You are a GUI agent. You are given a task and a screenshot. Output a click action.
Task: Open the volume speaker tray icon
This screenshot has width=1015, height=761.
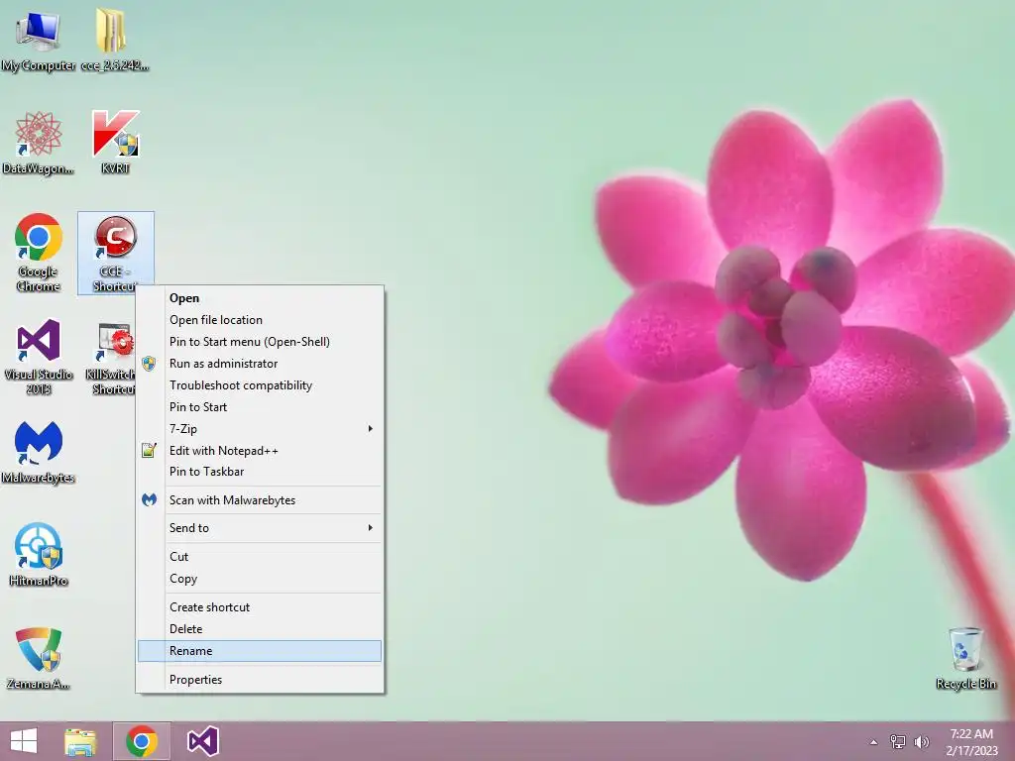tap(922, 742)
